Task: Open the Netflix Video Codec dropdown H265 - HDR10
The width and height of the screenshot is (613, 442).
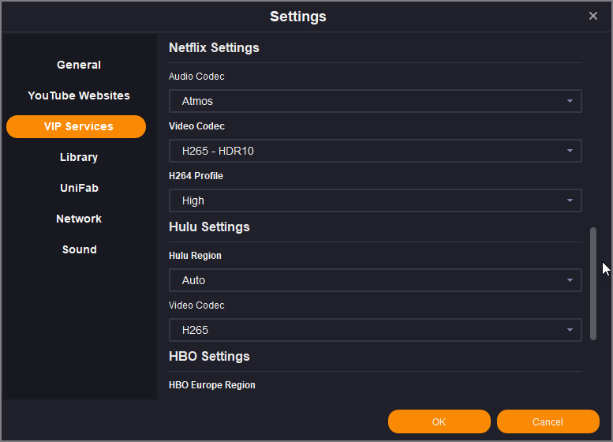Action: click(376, 151)
